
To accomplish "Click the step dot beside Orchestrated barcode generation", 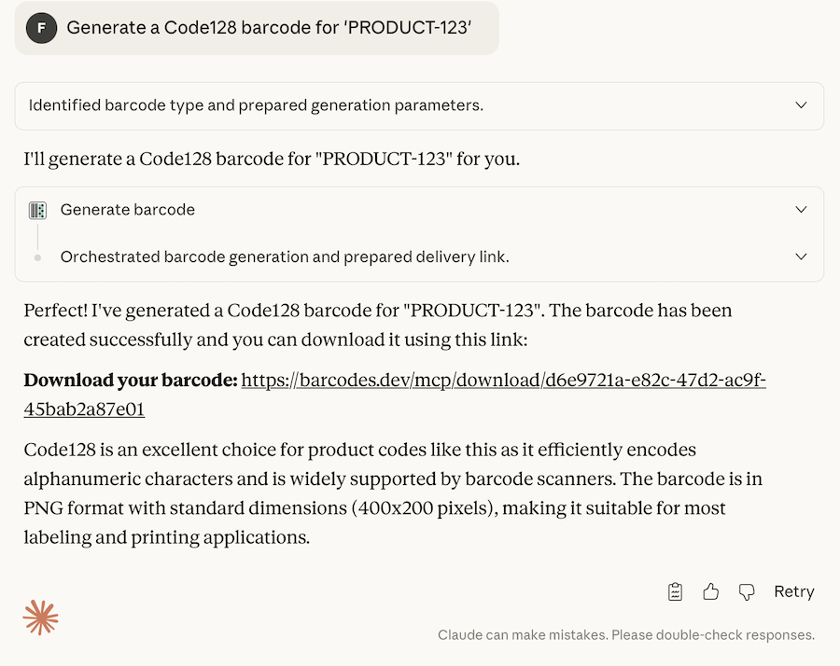I will pyautogui.click(x=37, y=257).
